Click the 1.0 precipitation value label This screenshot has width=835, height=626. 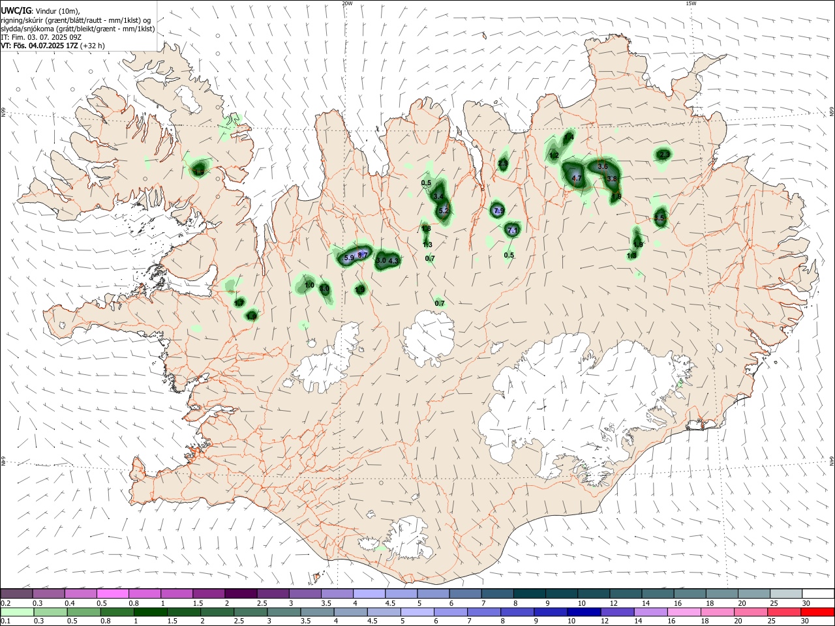(x=309, y=286)
